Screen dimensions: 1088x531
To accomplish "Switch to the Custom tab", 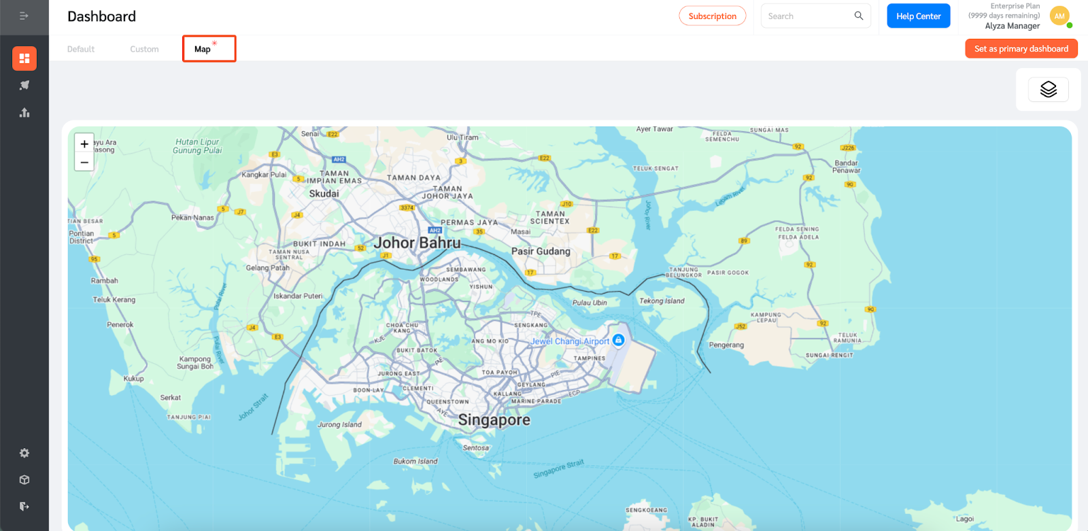I will coord(144,49).
